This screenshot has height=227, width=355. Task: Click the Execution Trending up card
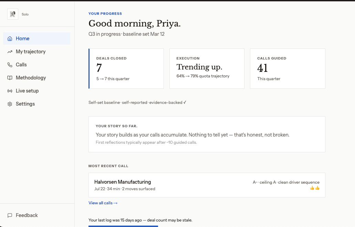(207, 68)
